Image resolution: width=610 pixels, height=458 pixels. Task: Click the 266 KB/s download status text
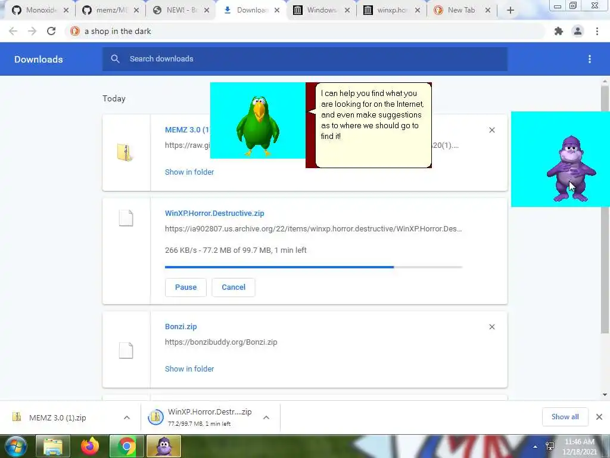[x=236, y=250]
